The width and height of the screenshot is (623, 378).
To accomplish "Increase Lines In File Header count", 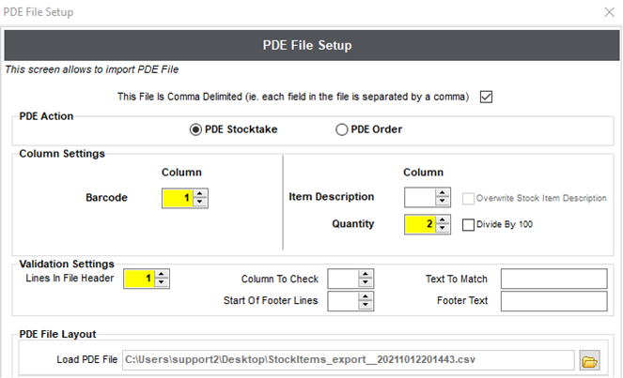I will (x=162, y=275).
